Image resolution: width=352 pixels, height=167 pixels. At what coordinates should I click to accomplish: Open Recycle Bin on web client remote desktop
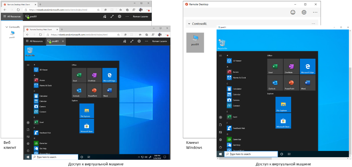30,52
